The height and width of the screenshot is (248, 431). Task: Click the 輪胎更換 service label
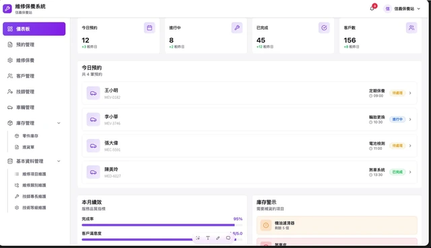[377, 117]
